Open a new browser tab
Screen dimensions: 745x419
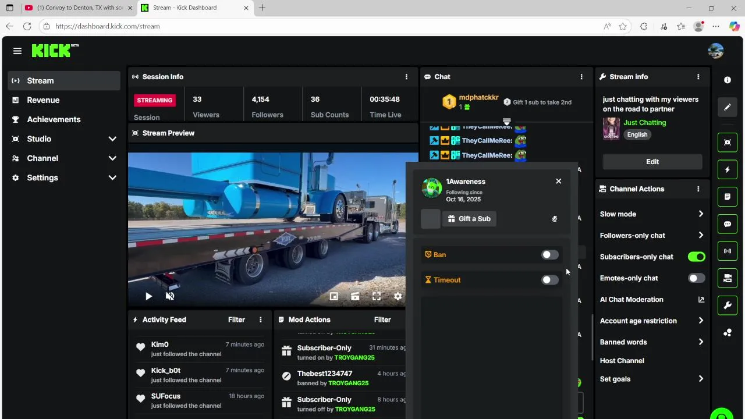[x=262, y=8]
